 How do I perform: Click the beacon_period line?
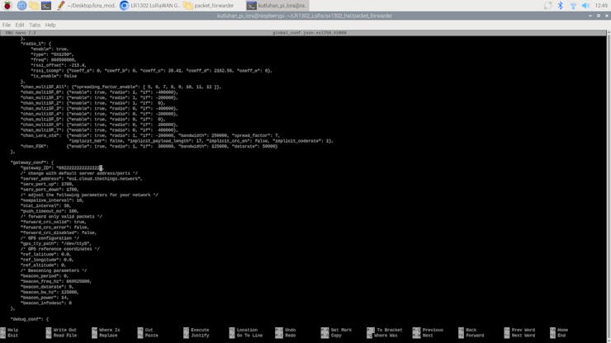[45, 276]
